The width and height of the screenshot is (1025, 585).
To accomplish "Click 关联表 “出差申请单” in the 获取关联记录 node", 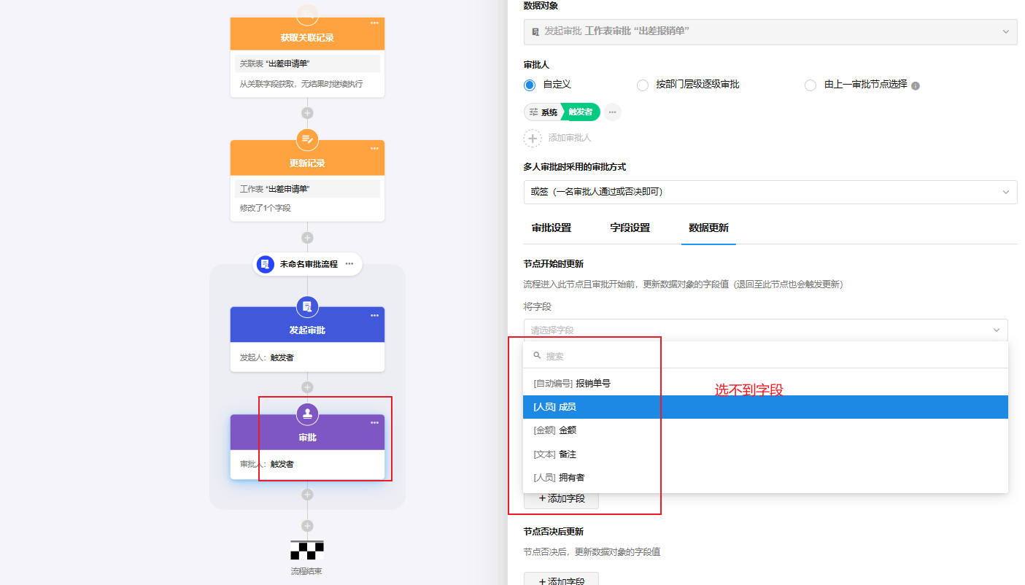I will coord(307,63).
